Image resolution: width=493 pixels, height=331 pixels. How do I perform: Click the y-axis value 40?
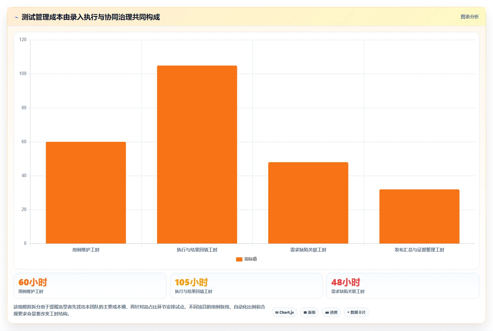pyautogui.click(x=24, y=176)
